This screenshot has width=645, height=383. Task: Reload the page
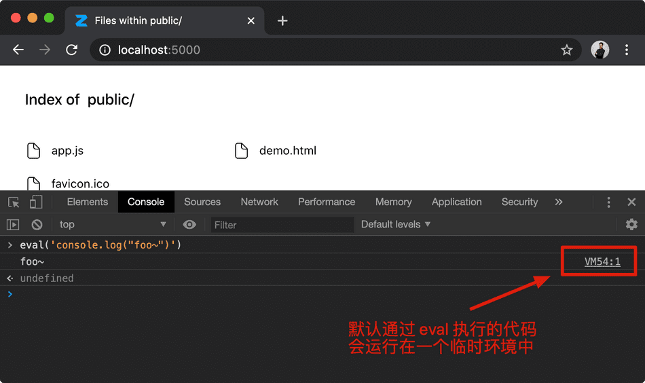(71, 50)
